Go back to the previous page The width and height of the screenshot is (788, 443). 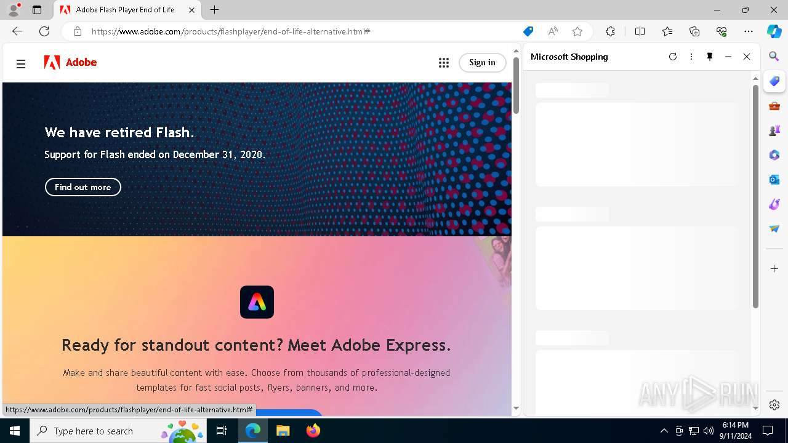(17, 31)
